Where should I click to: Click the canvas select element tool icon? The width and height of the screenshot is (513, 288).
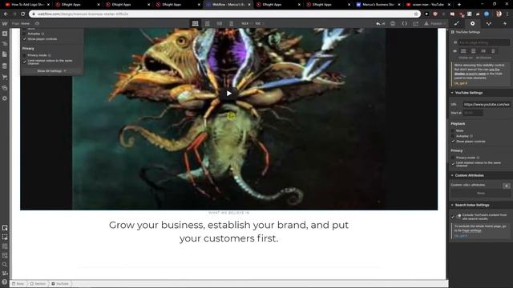[x=5, y=227]
